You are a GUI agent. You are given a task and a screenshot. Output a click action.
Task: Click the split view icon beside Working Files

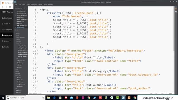click(x=27, y=8)
